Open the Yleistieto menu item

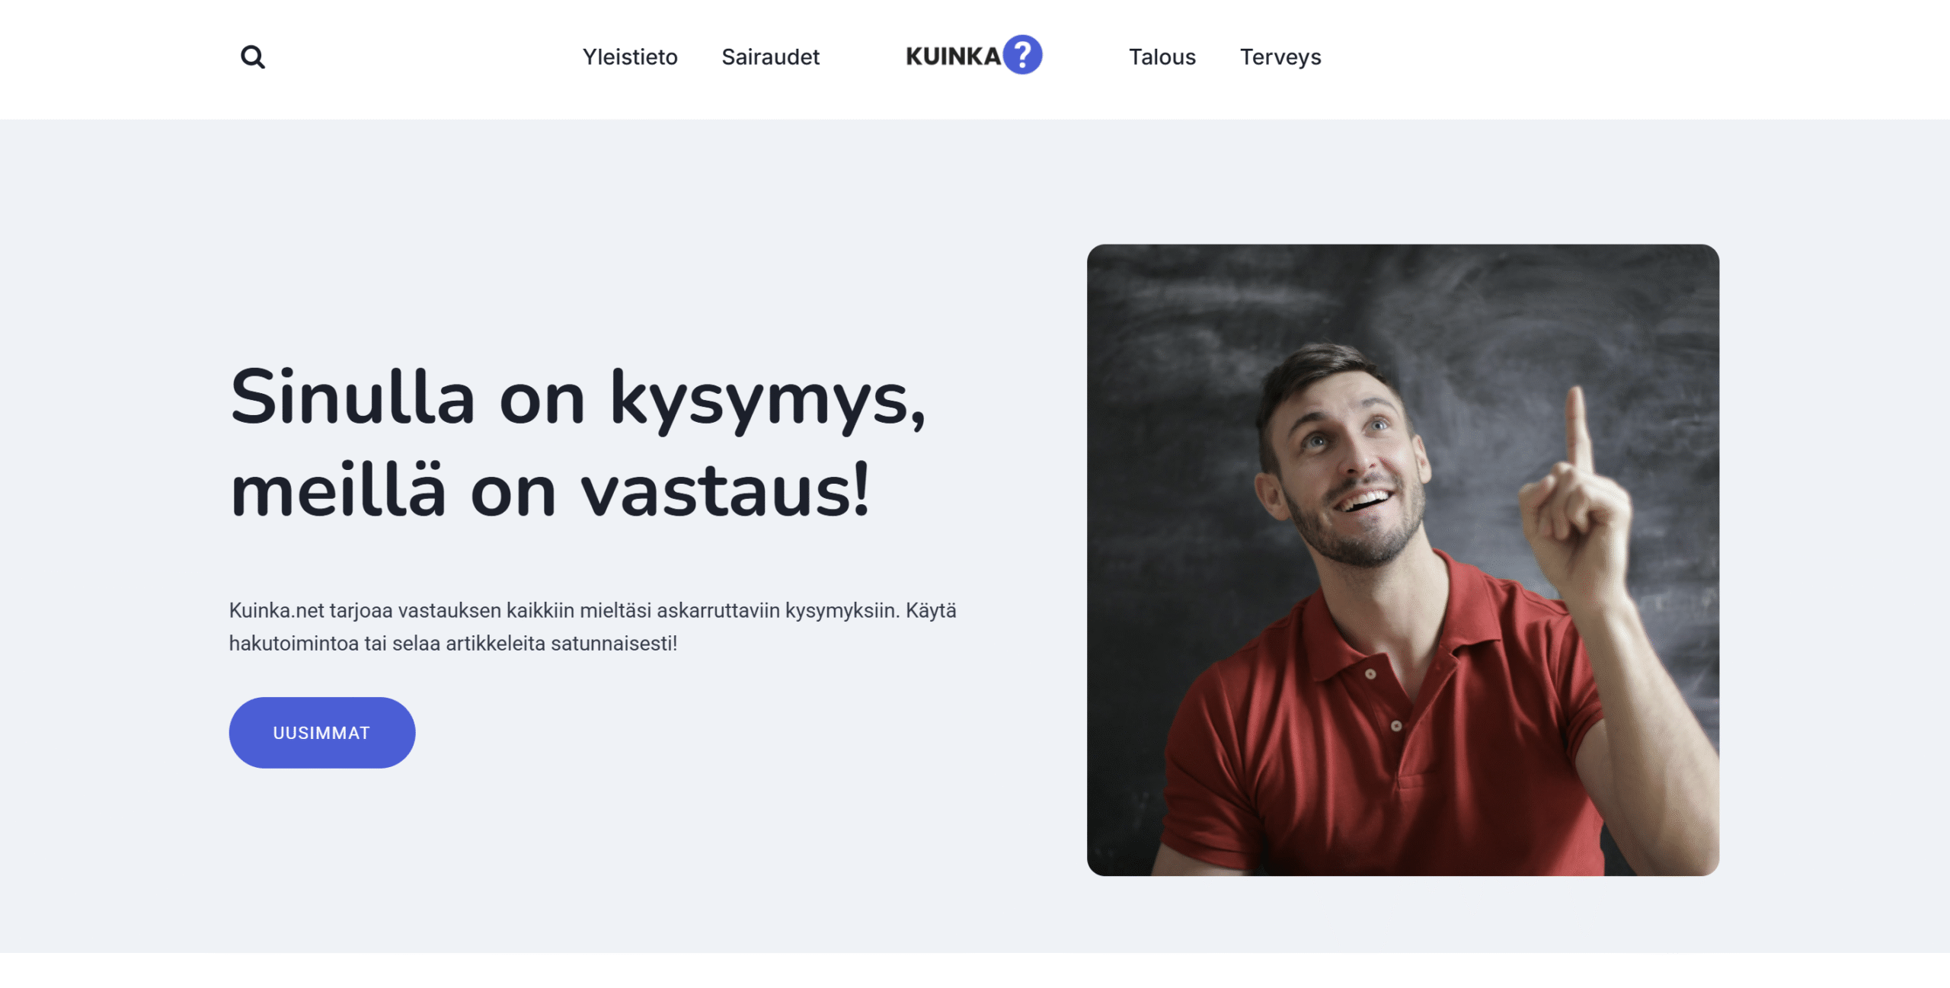630,57
